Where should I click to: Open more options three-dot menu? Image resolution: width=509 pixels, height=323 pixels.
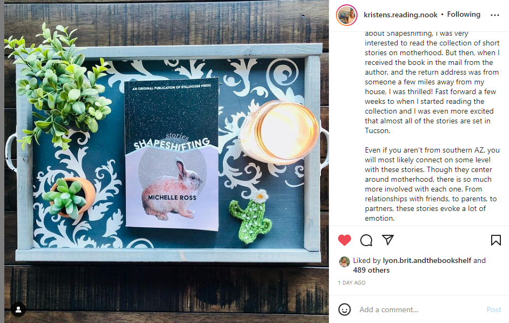[x=495, y=15]
